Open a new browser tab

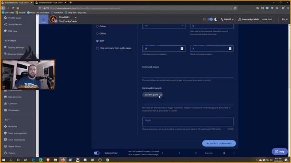point(70,3)
